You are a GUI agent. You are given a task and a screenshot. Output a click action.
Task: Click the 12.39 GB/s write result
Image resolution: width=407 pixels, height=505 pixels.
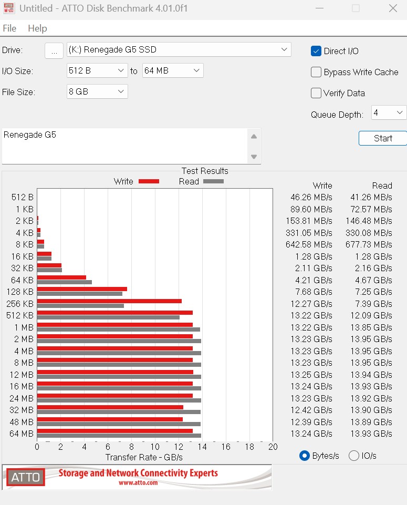(x=311, y=422)
